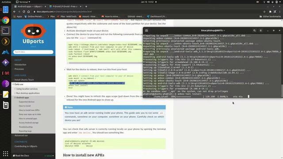This screenshot has width=283, height=159.
Task: Open the clock and calendar panel
Action: click(x=147, y=2)
